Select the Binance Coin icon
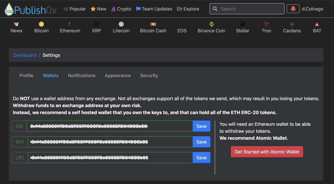Viewport: 334px width, 184px height. (211, 24)
